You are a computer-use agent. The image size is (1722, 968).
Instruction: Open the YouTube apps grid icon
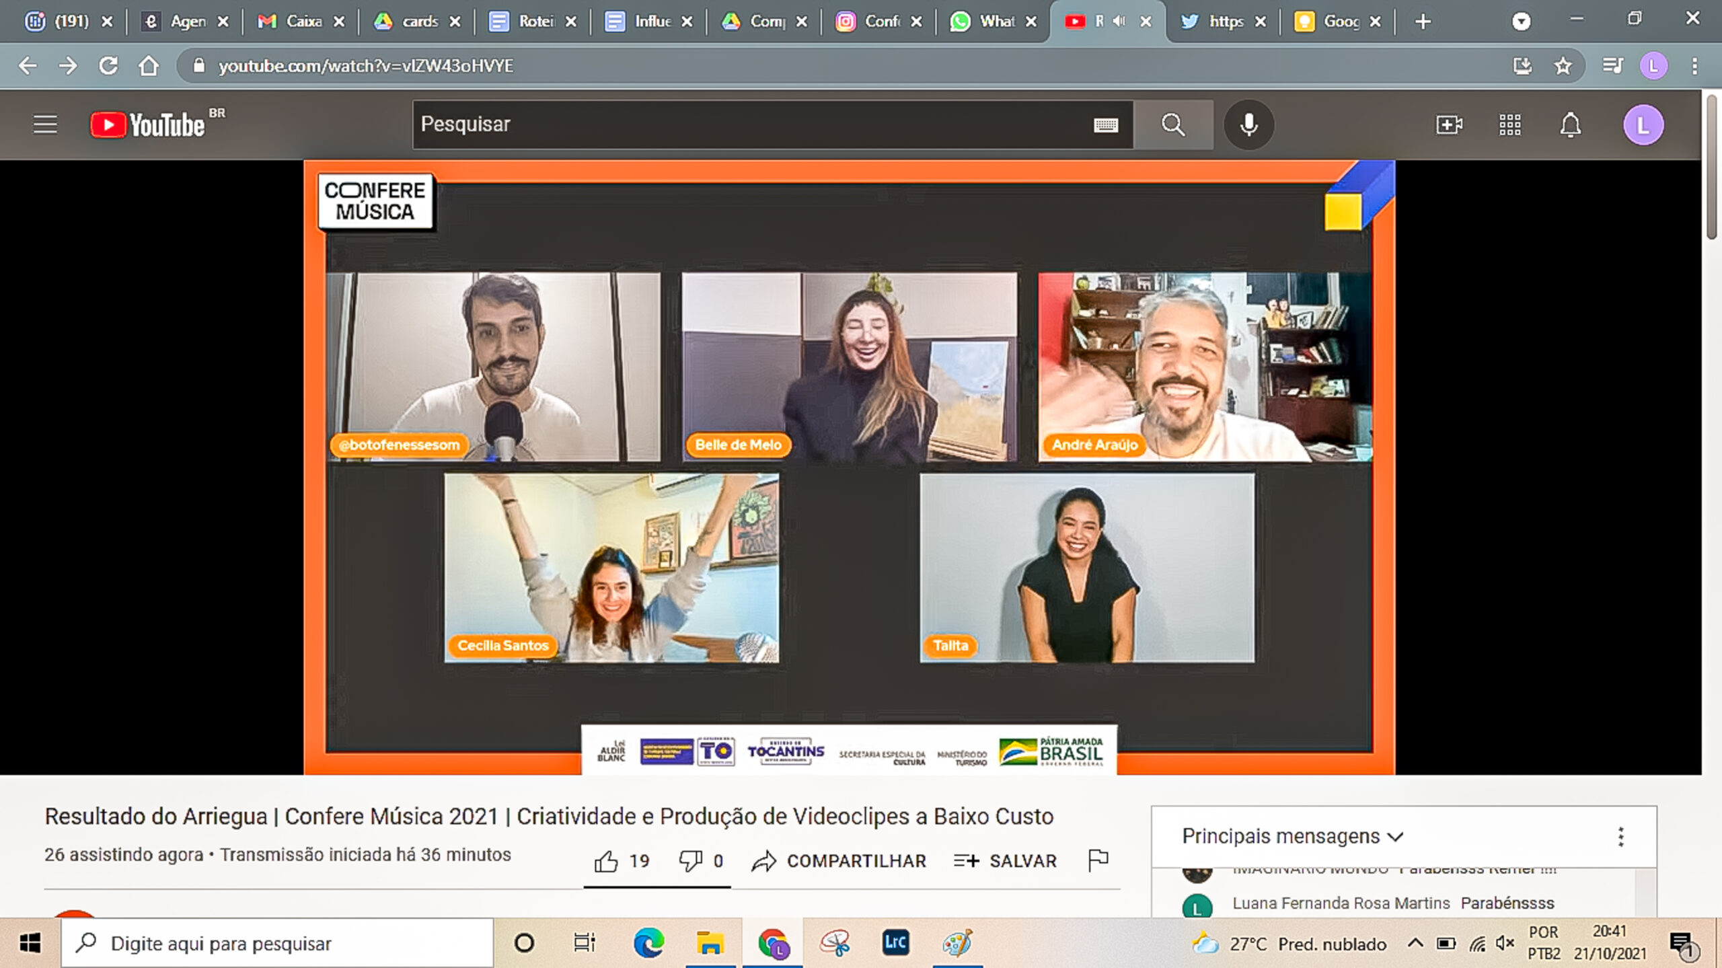click(x=1509, y=124)
